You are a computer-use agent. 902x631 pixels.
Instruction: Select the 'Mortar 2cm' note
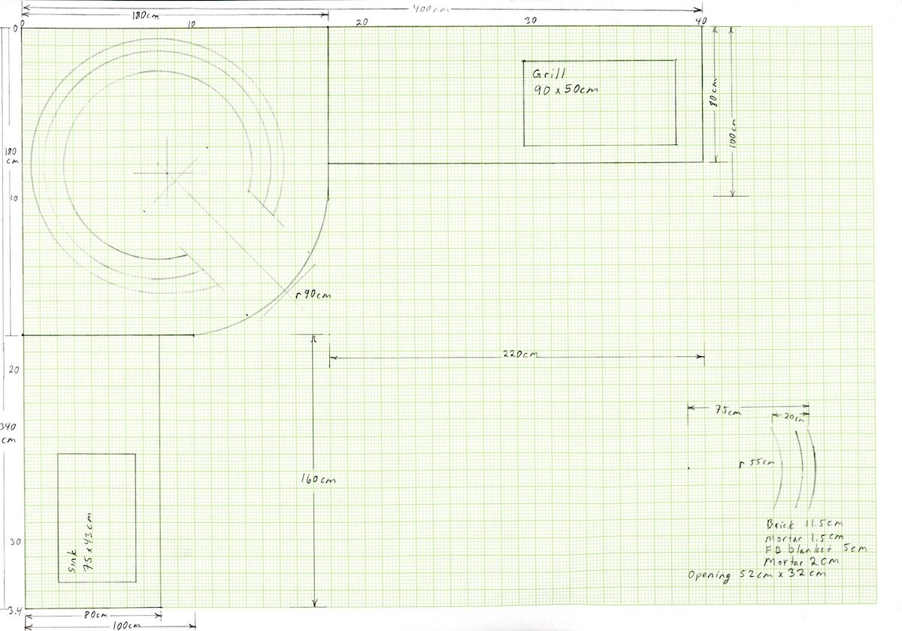click(x=800, y=561)
